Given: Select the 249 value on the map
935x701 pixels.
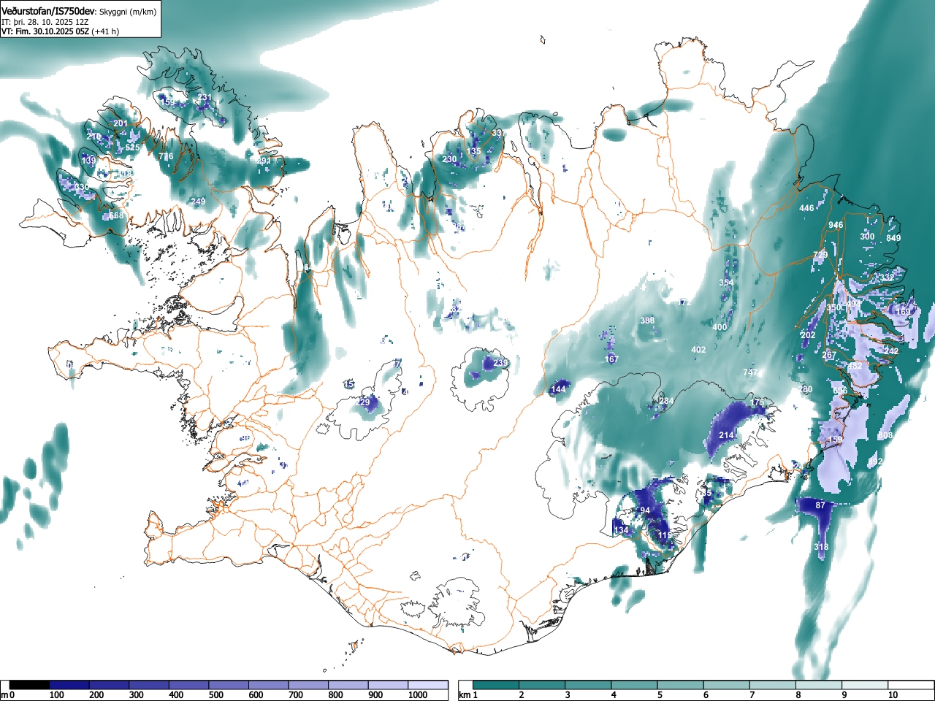Looking at the screenshot, I should click(198, 202).
